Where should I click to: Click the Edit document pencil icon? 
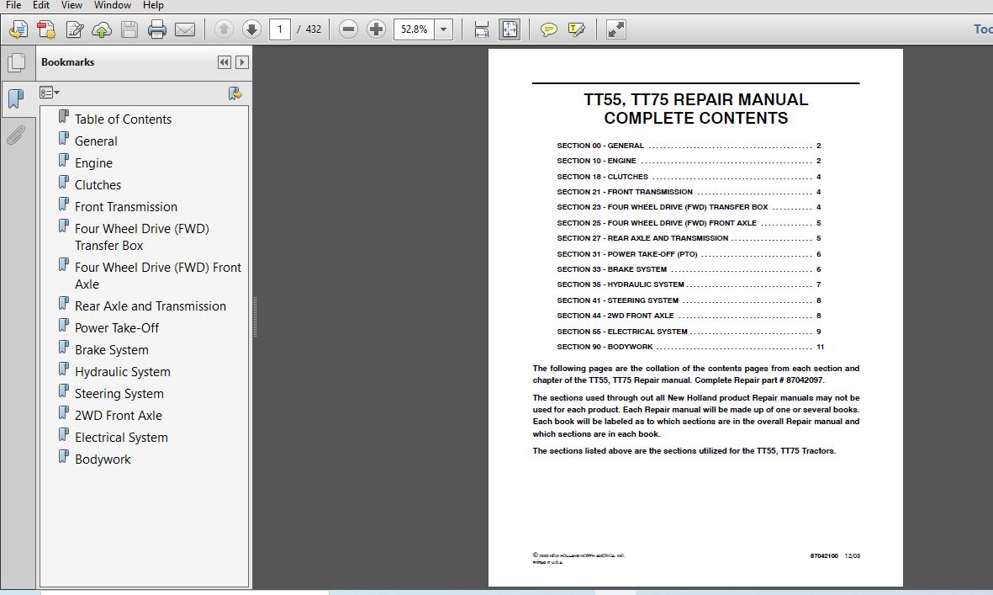tap(74, 29)
